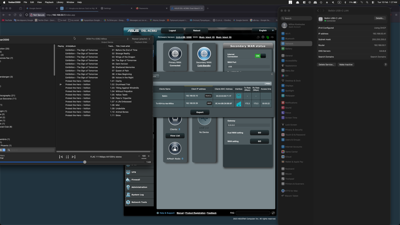Click the AiMesh Node icon
This screenshot has width=400, height=225.
coord(175,148)
